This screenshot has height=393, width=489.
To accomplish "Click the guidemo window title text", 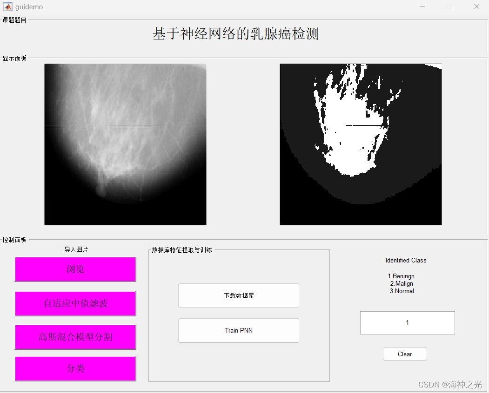I will (x=29, y=7).
